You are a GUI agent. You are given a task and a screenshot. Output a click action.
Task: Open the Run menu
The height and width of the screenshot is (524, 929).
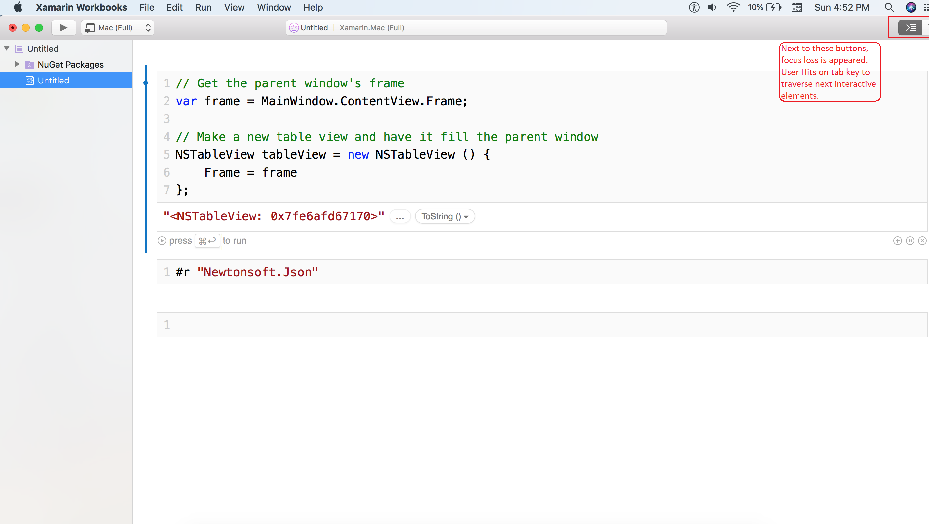203,7
